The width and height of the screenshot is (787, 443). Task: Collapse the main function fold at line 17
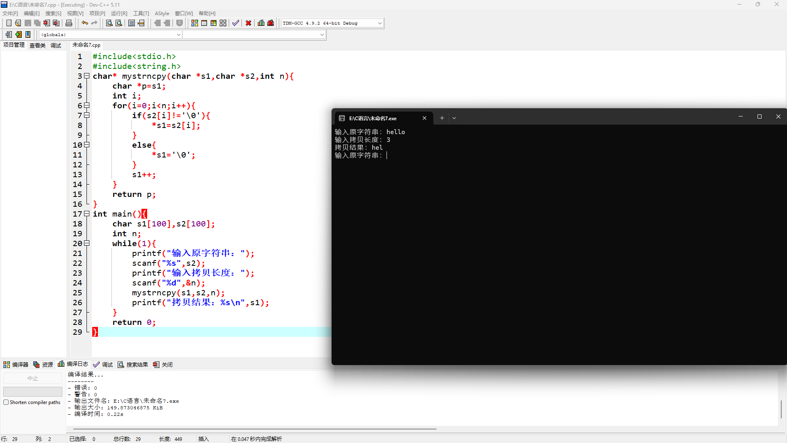pyautogui.click(x=87, y=214)
